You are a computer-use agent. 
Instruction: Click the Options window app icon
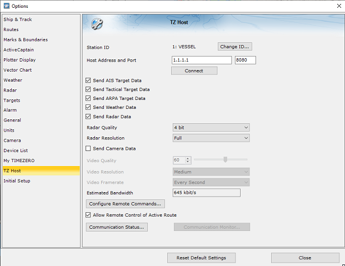point(7,6)
